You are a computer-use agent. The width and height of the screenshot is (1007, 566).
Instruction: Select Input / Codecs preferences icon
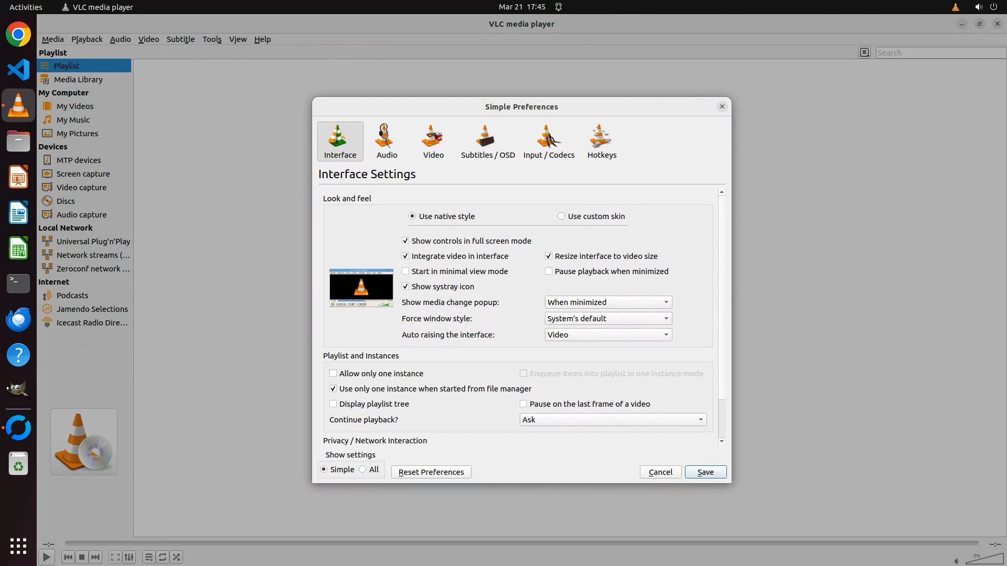(549, 141)
